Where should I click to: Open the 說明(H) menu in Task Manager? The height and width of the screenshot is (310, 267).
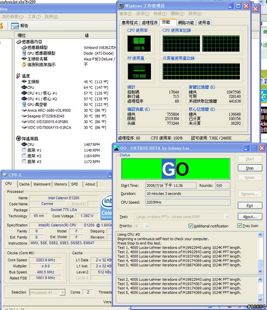[x=195, y=14]
